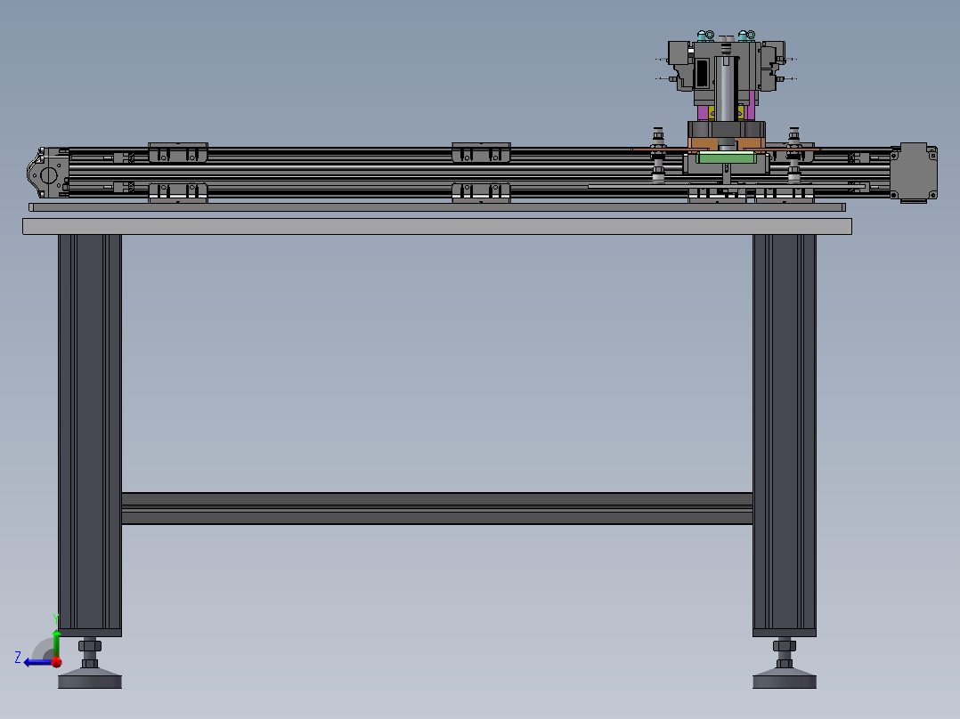Select the upper-left slider block on the rail
Screen dimensions: 960x719
coord(177,152)
